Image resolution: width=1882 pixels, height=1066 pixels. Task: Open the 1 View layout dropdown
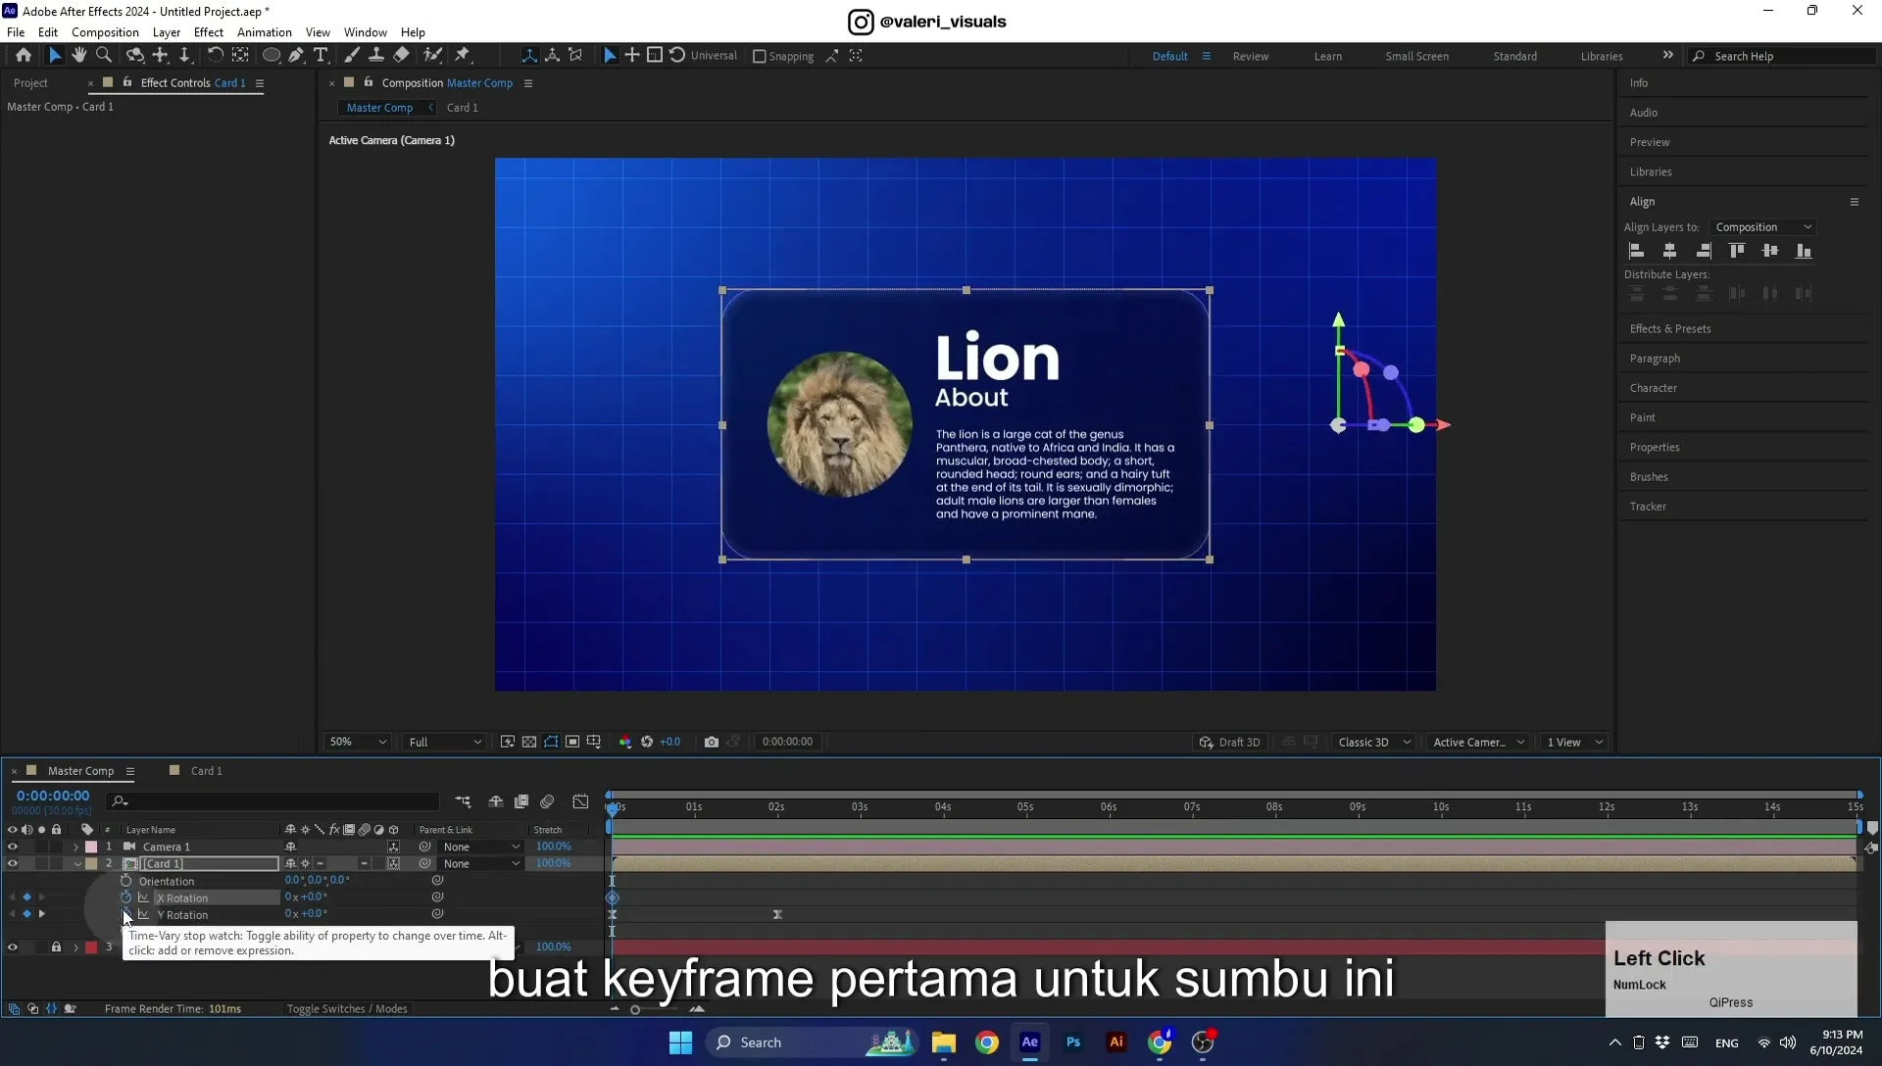pyautogui.click(x=1574, y=742)
